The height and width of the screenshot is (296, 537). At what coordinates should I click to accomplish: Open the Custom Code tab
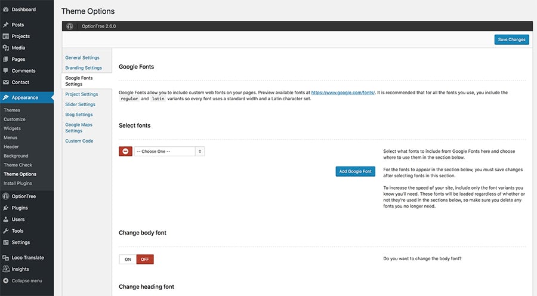[79, 141]
